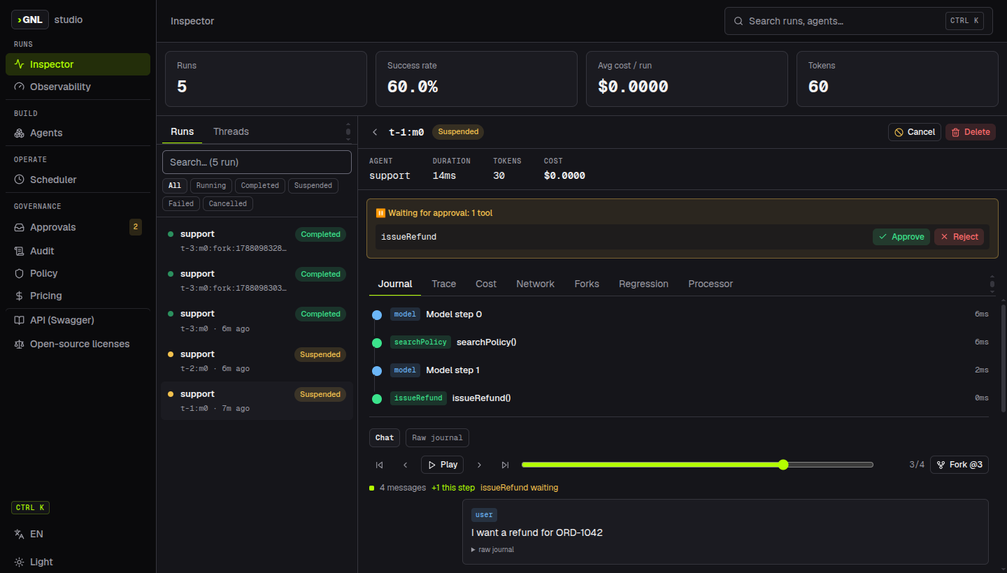Open Open-source licenses page

(x=78, y=344)
